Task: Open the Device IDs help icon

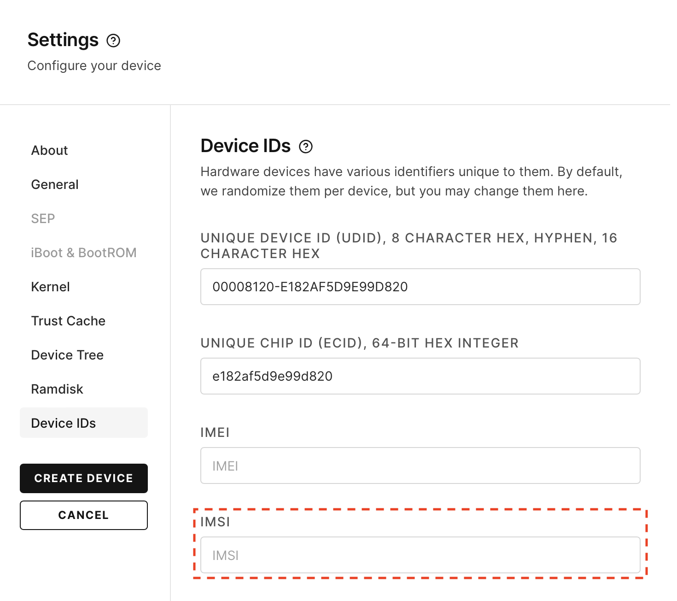Action: point(307,147)
